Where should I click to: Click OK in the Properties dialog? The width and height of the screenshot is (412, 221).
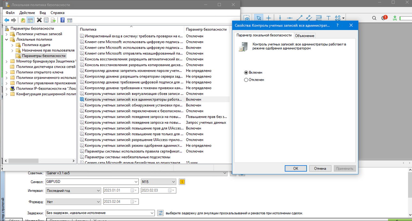pos(295,168)
